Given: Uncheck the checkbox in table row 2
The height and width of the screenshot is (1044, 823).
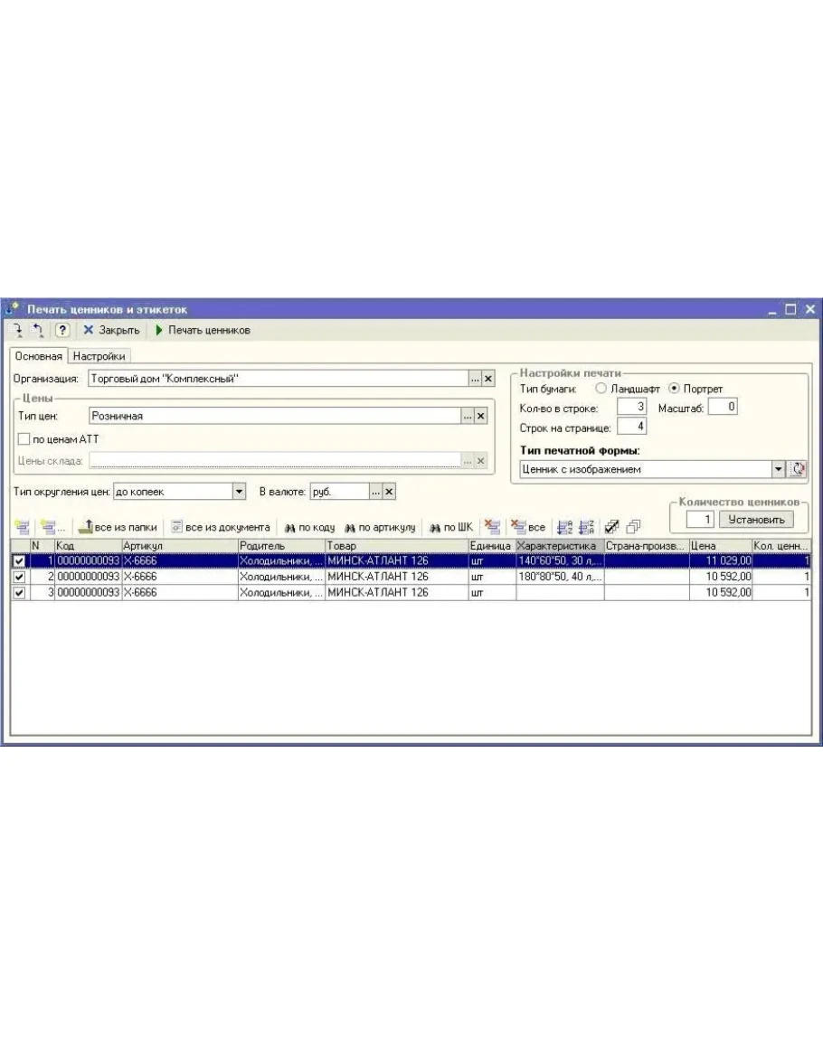Looking at the screenshot, I should click(19, 577).
